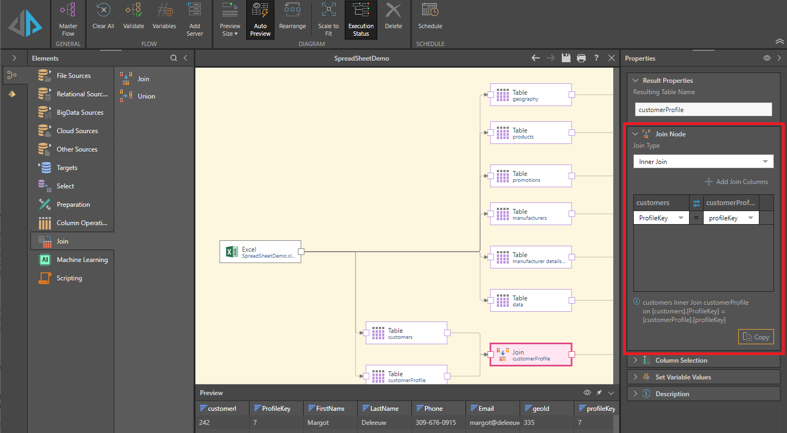Toggle Properties panel visibility eye icon
This screenshot has height=433, width=787.
click(x=767, y=58)
